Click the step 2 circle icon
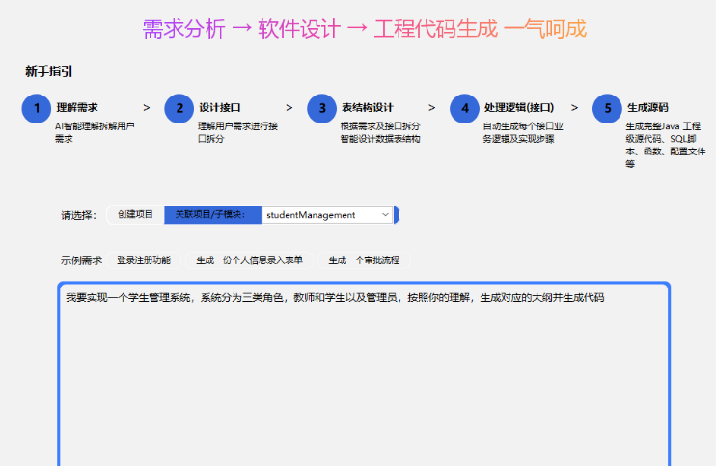The image size is (716, 466). (179, 109)
